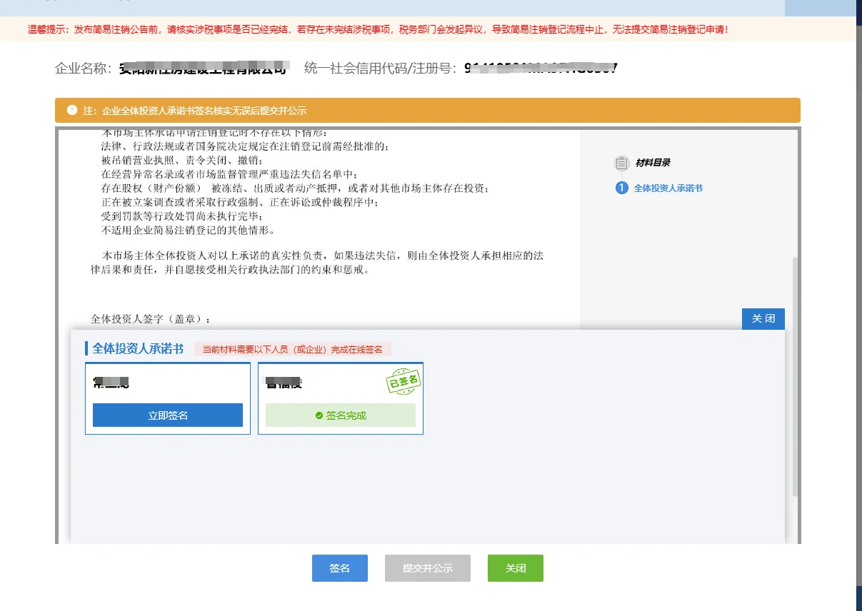Click the gray 提交并公示 button
This screenshot has width=862, height=611.
coord(427,568)
